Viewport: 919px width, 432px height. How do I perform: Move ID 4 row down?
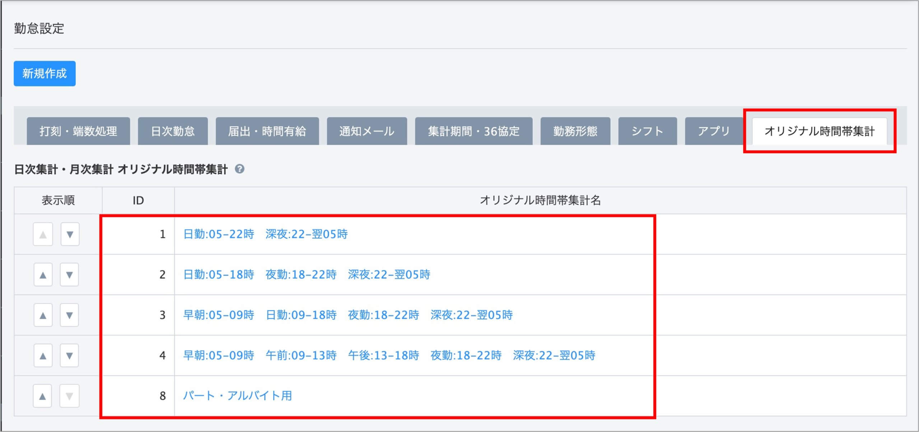(x=69, y=356)
